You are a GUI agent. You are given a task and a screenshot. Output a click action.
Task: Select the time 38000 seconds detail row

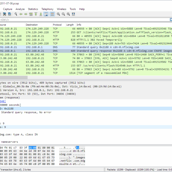tap(86, 105)
